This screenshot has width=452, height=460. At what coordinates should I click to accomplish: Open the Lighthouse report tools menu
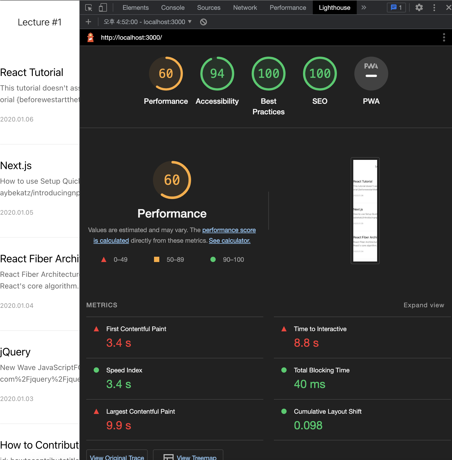(x=444, y=37)
